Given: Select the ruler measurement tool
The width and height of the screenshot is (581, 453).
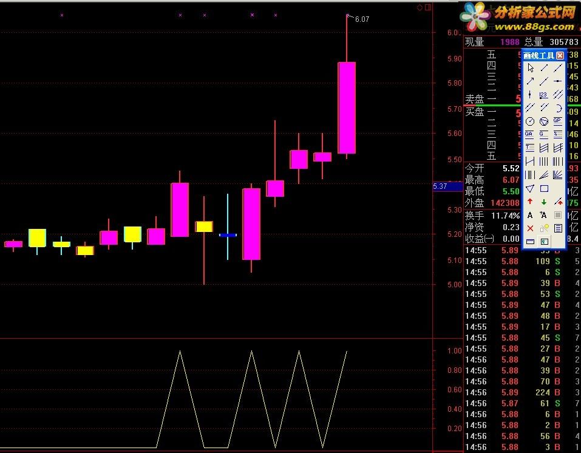Looking at the screenshot, I should coord(530,242).
